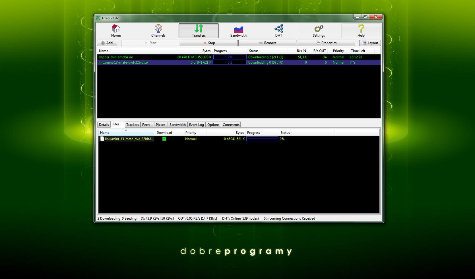Open the Bandwidth graph view
Screen dimensions: 475x279
click(238, 30)
